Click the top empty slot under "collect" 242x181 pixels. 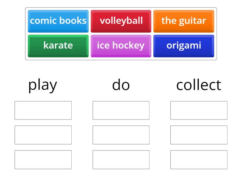pyautogui.click(x=199, y=110)
